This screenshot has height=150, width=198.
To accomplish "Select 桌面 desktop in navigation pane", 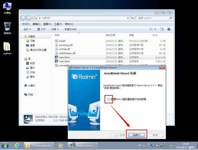I will click(x=30, y=45).
